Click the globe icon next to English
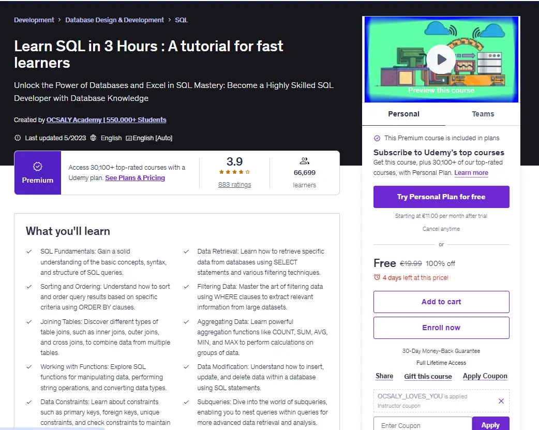This screenshot has height=430, width=539. point(93,138)
